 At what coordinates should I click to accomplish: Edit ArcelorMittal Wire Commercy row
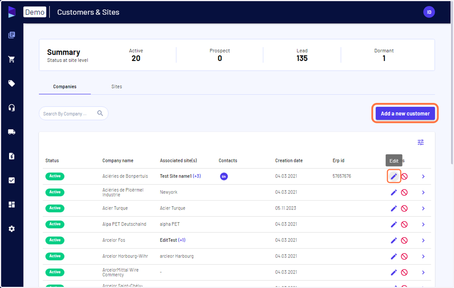click(x=394, y=272)
